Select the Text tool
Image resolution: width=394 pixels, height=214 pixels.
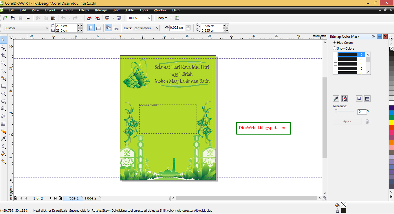3,116
